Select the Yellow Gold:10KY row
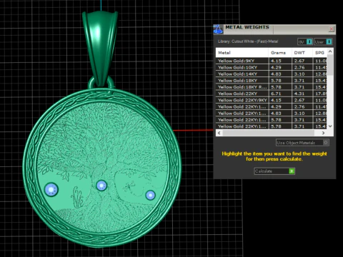Viewport: 343px width, 257px height. click(x=272, y=68)
